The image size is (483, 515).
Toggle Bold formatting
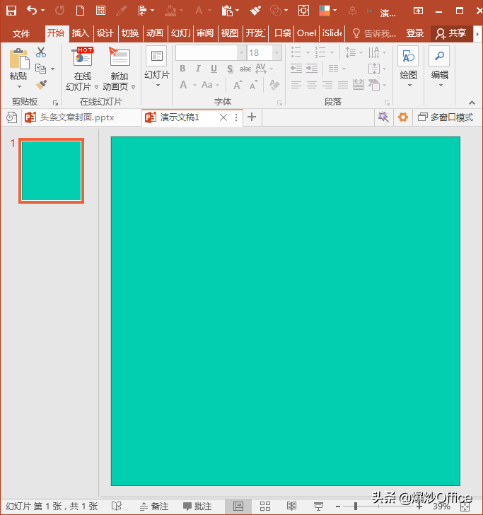(182, 69)
